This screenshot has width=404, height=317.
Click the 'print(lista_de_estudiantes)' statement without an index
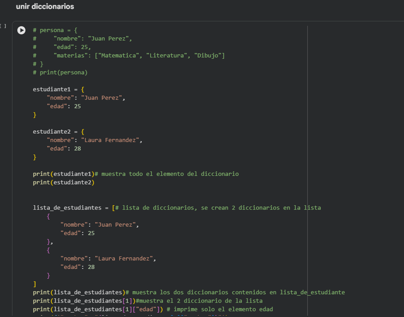coord(79,292)
